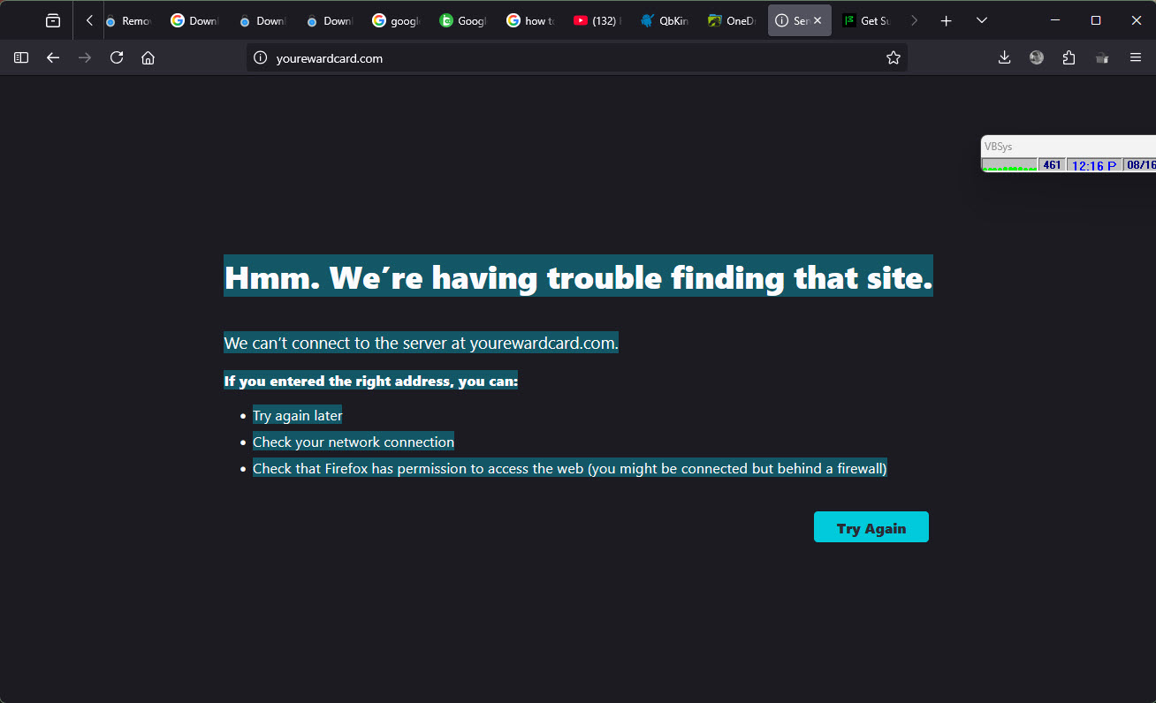Switch to the "OneDr" tab
The image size is (1156, 703).
pos(733,20)
